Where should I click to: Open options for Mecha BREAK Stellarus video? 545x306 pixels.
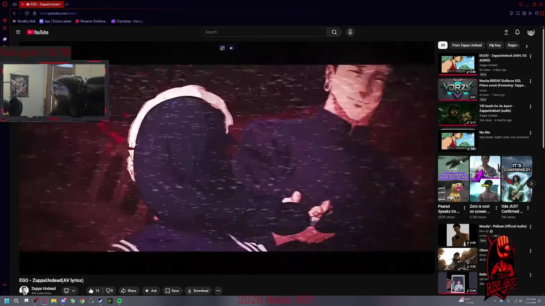click(x=530, y=81)
